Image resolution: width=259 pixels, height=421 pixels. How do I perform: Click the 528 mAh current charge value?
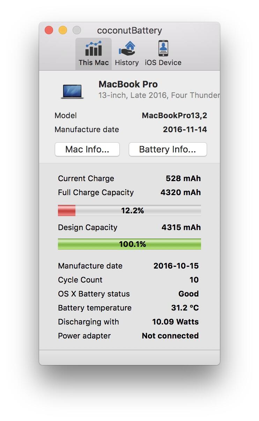point(183,178)
